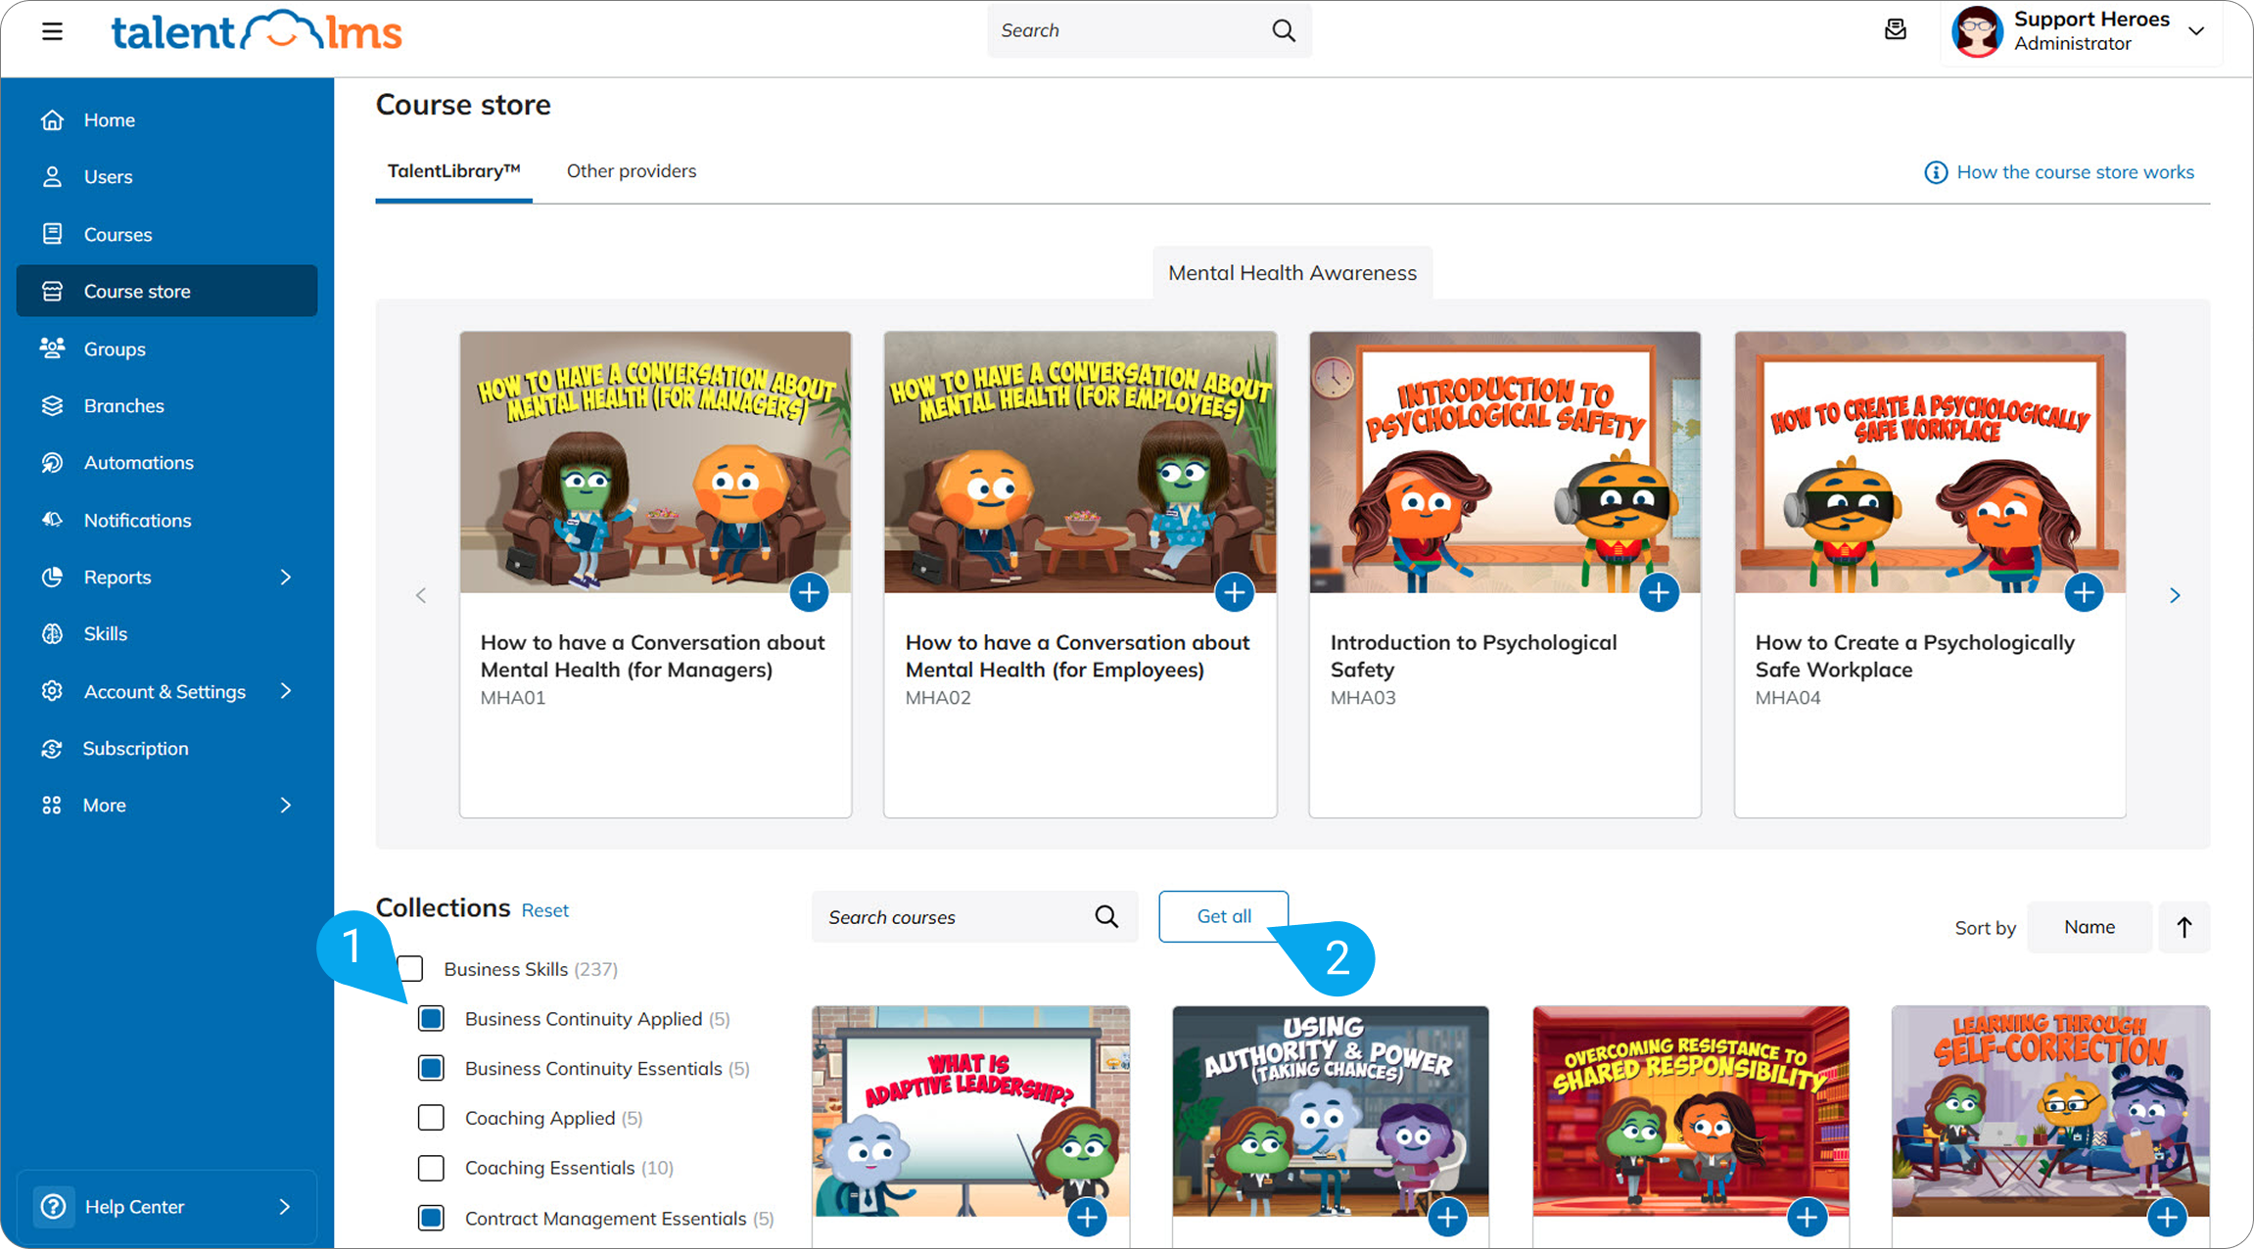Open How to Create a Psychologically Safe Workplace title

pos(1914,656)
